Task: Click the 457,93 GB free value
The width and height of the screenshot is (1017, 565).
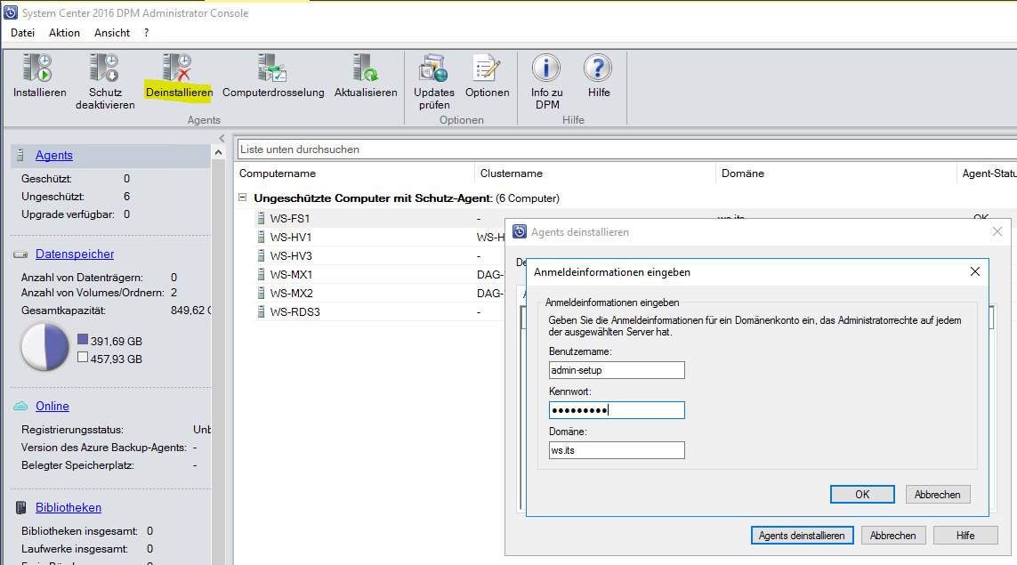Action: (116, 359)
